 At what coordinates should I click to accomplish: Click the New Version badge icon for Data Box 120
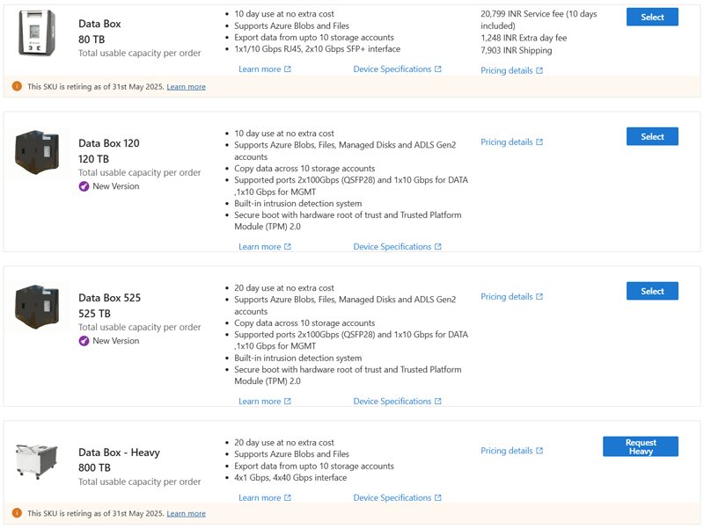[84, 186]
